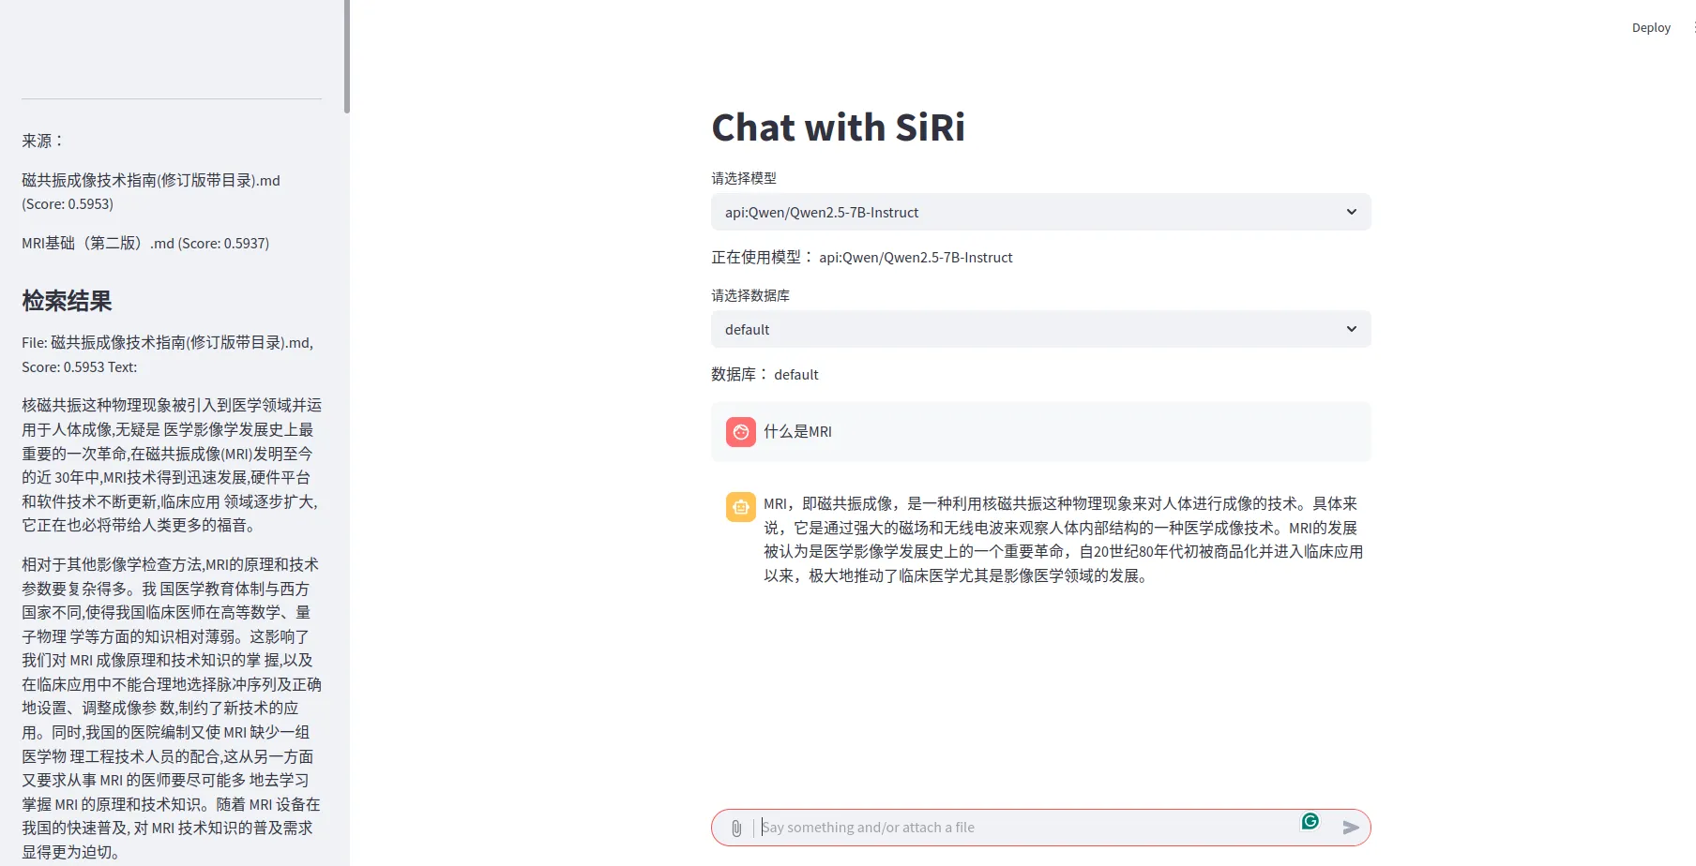
Task: Click the red user avatar icon
Action: tap(740, 432)
